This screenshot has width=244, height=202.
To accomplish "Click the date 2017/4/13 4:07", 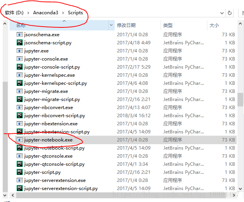I will click(x=134, y=108).
